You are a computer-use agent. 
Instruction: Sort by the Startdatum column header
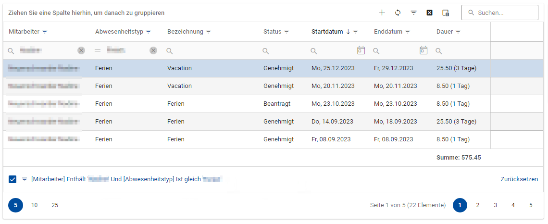(x=327, y=32)
